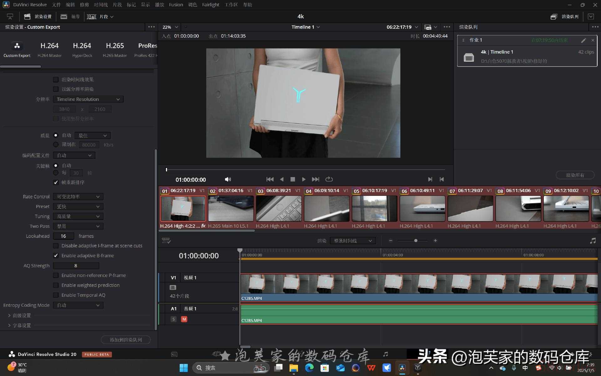Image resolution: width=601 pixels, height=376 pixels.
Task: Uncheck Enable adaptive B-frame
Action: pyautogui.click(x=56, y=255)
